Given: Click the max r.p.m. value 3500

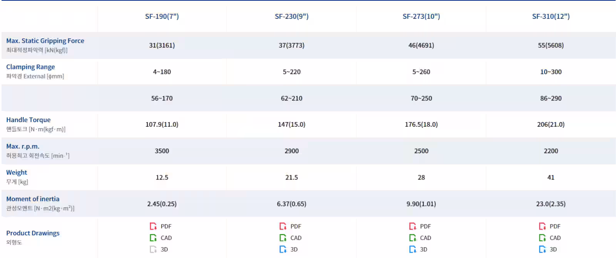Looking at the screenshot, I should pyautogui.click(x=162, y=151).
